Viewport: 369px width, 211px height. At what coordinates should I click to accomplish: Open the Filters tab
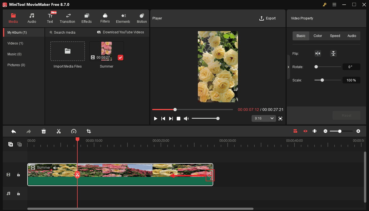(105, 18)
